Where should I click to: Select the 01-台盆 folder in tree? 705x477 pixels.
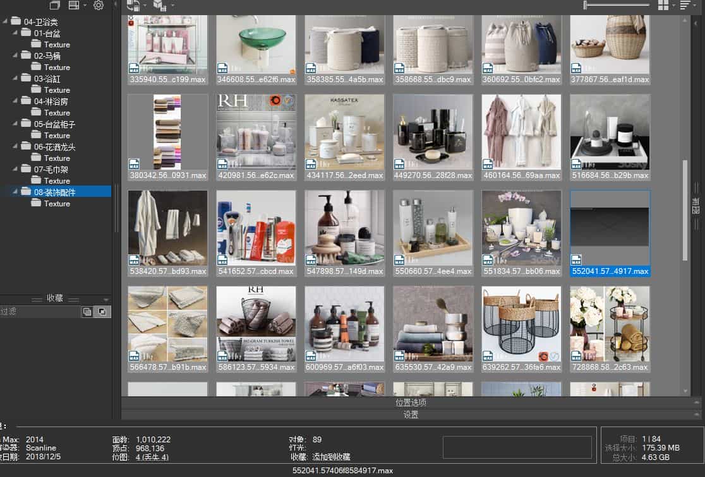pos(47,33)
